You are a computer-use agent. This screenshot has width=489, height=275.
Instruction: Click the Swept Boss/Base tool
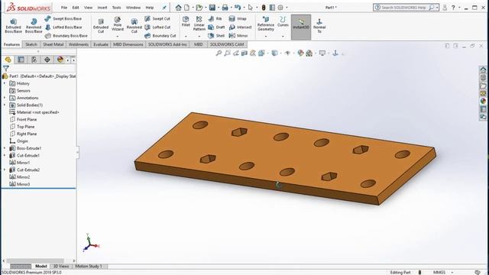point(63,18)
